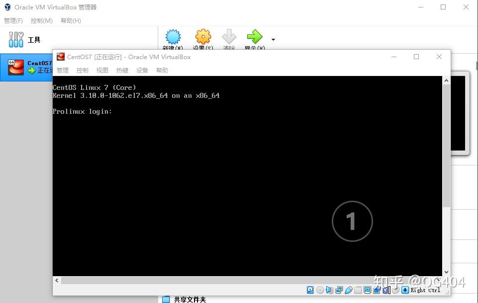Click the New (新建) virtual machine icon
The width and height of the screenshot is (478, 303).
pyautogui.click(x=173, y=37)
